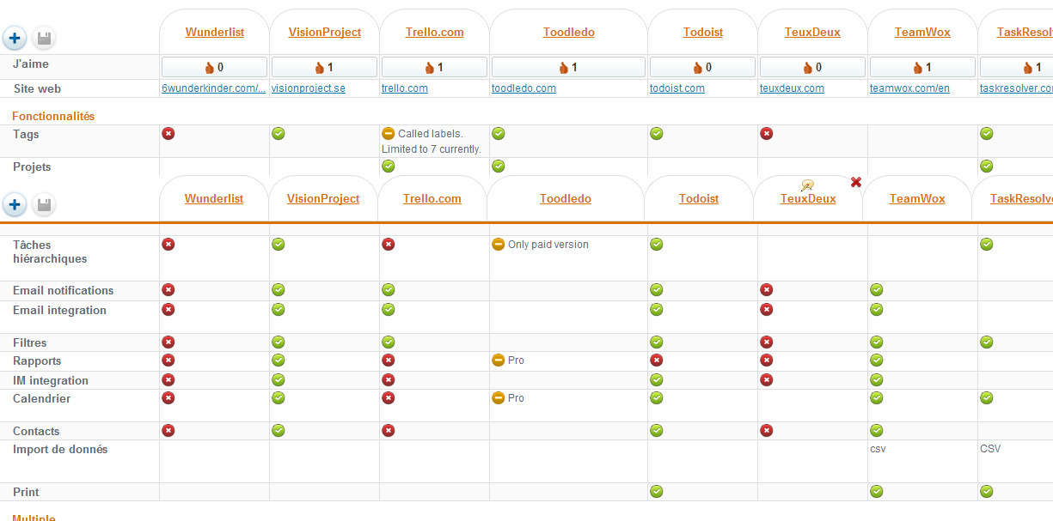Toggle the green check for VisionProject Filtres
1053x521 pixels.
coord(279,342)
